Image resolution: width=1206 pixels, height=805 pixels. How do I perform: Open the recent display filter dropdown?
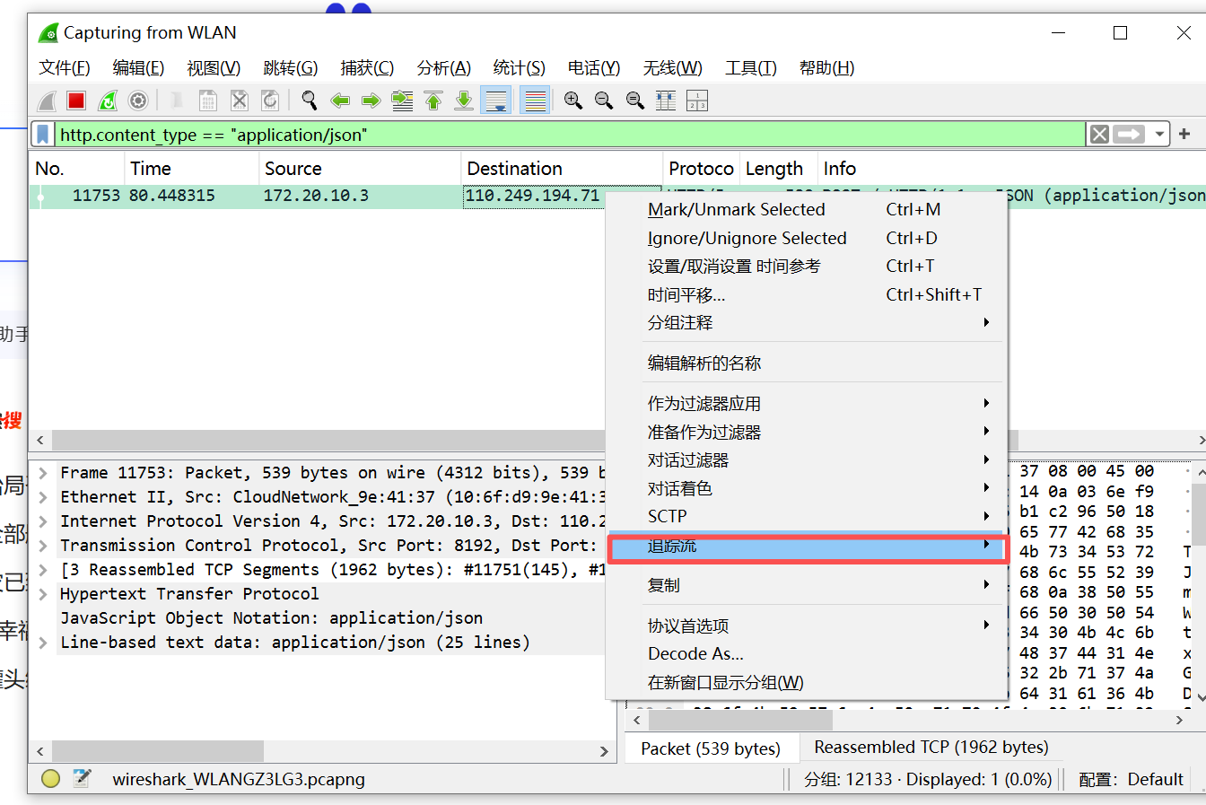tap(1159, 135)
